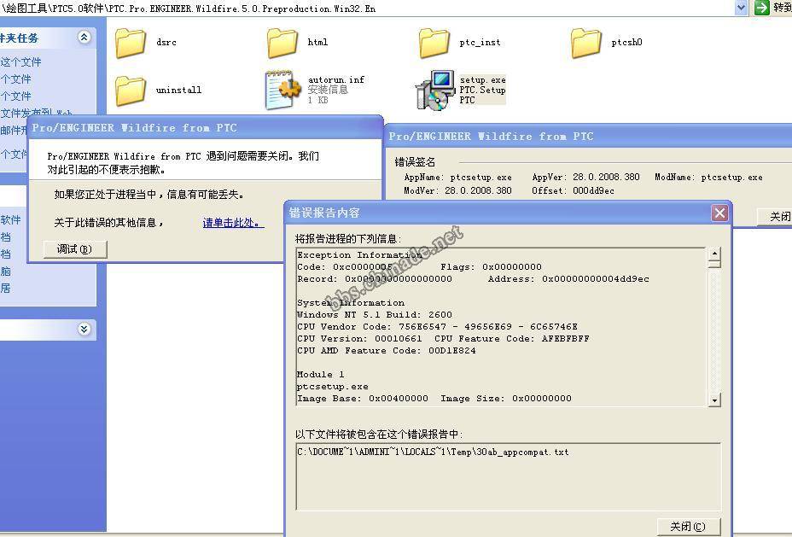Click the 调试(B) debug button
Screen dimensions: 792x537
(75, 249)
